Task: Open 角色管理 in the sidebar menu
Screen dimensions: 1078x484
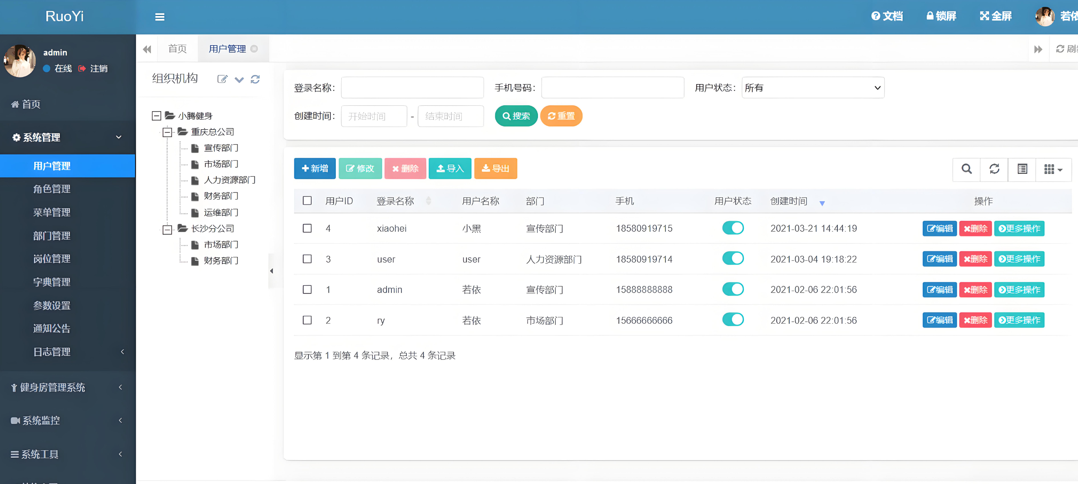Action: pyautogui.click(x=52, y=189)
